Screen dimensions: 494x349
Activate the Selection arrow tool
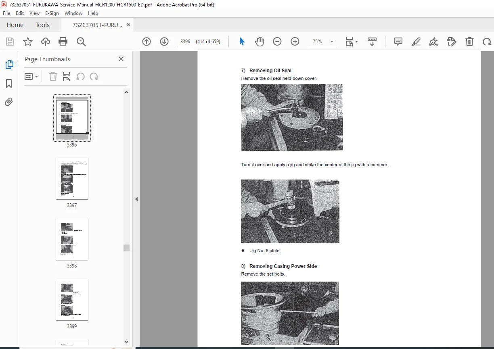(x=242, y=42)
